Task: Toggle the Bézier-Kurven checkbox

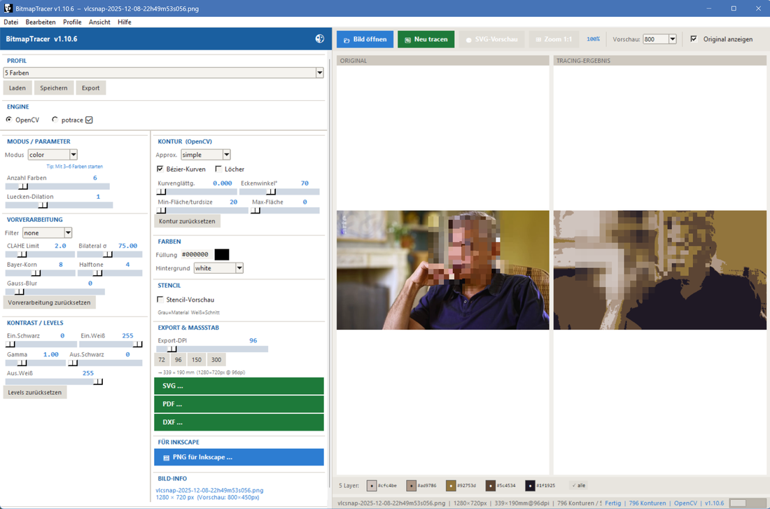Action: [x=160, y=169]
